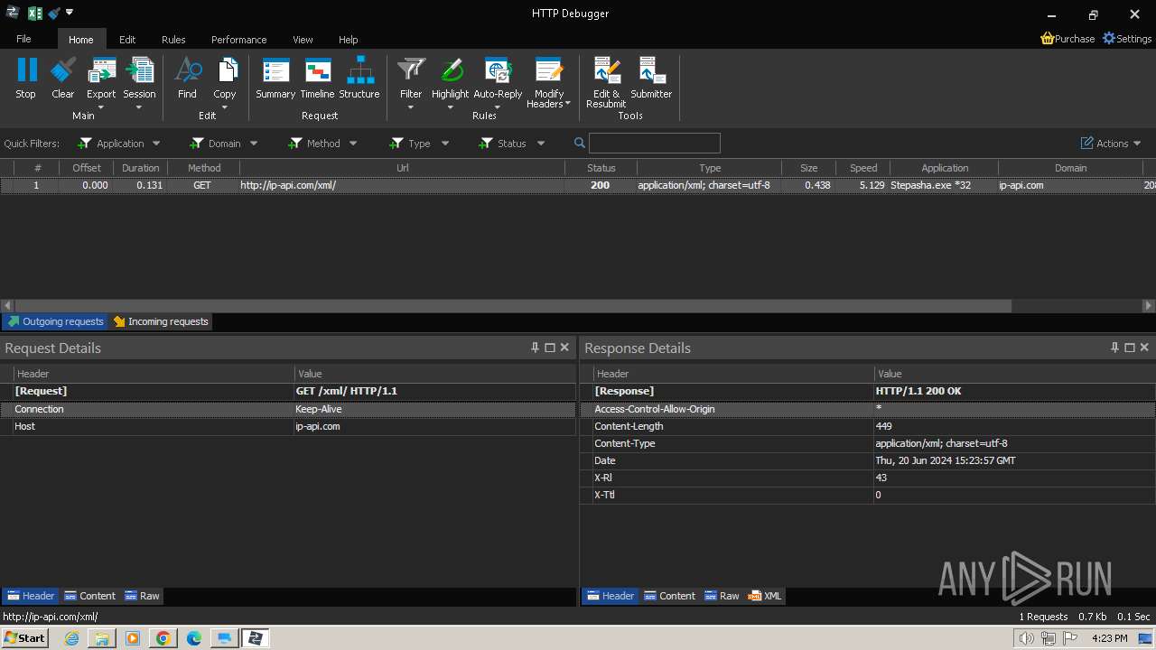
Task: Click the Auto-Reply icon
Action: 498,70
